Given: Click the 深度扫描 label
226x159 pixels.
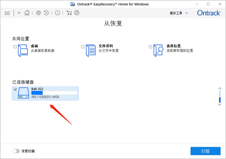Looking at the screenshot, I should click(28, 151).
